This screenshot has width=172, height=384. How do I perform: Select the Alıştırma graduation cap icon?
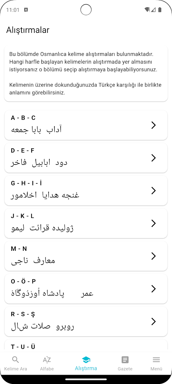pyautogui.click(x=86, y=359)
